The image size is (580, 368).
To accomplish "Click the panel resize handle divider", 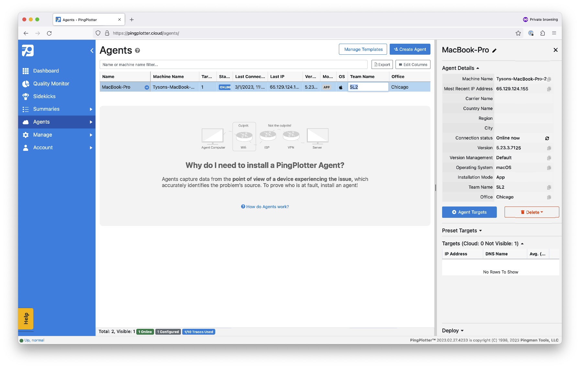I will [x=436, y=188].
